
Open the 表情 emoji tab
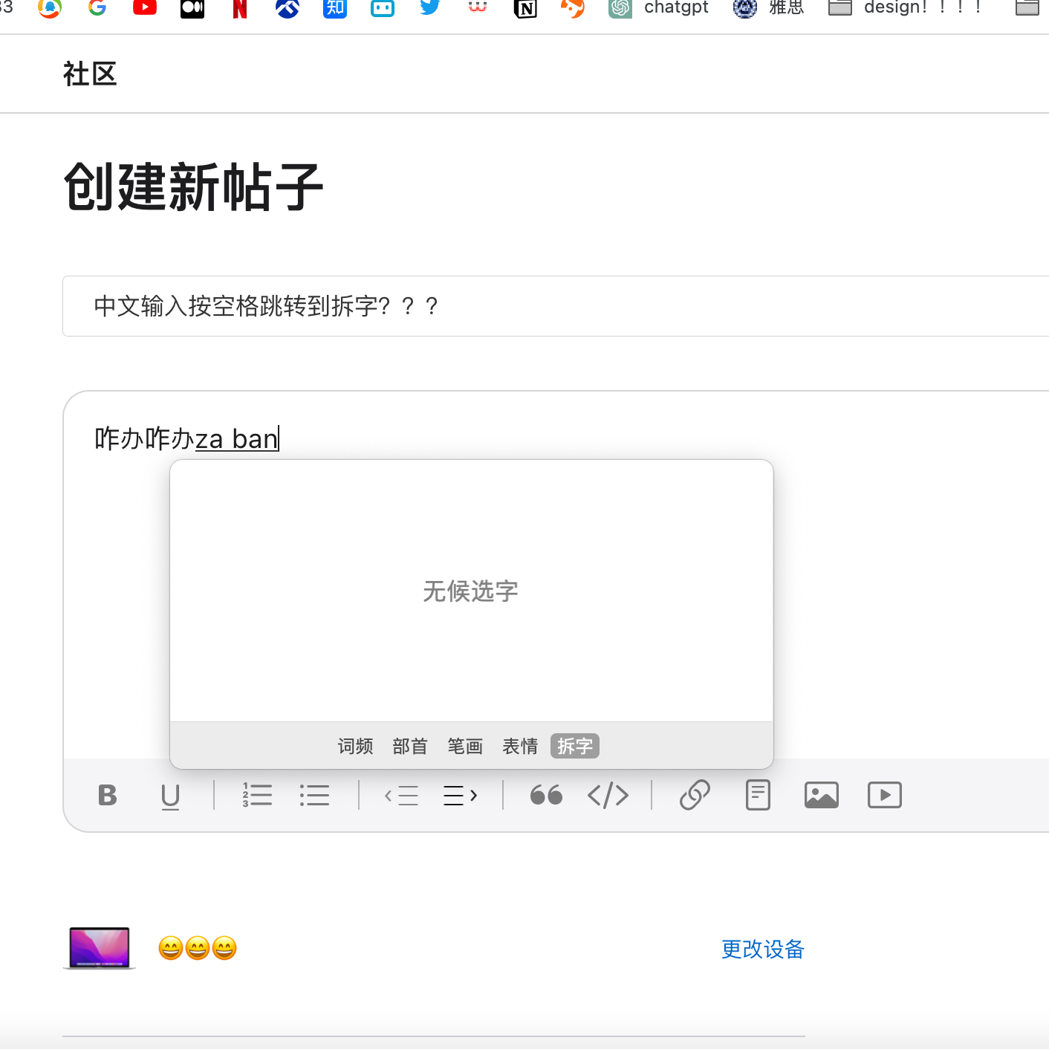(520, 746)
